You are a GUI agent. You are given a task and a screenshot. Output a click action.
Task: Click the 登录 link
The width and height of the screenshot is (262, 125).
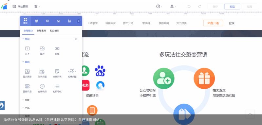[x=232, y=23]
